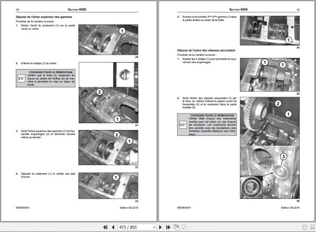Click figure 26 secondary shaft photo
The image size is (316, 232).
point(270,148)
